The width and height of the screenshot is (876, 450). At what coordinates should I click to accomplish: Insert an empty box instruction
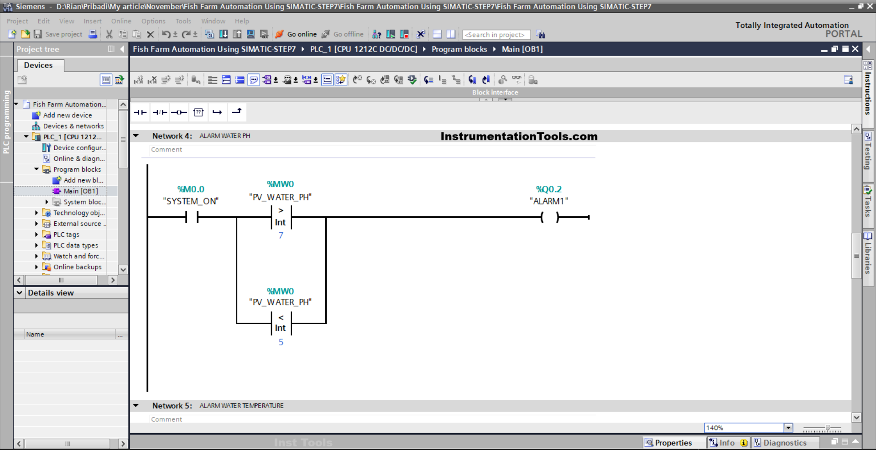coord(198,112)
